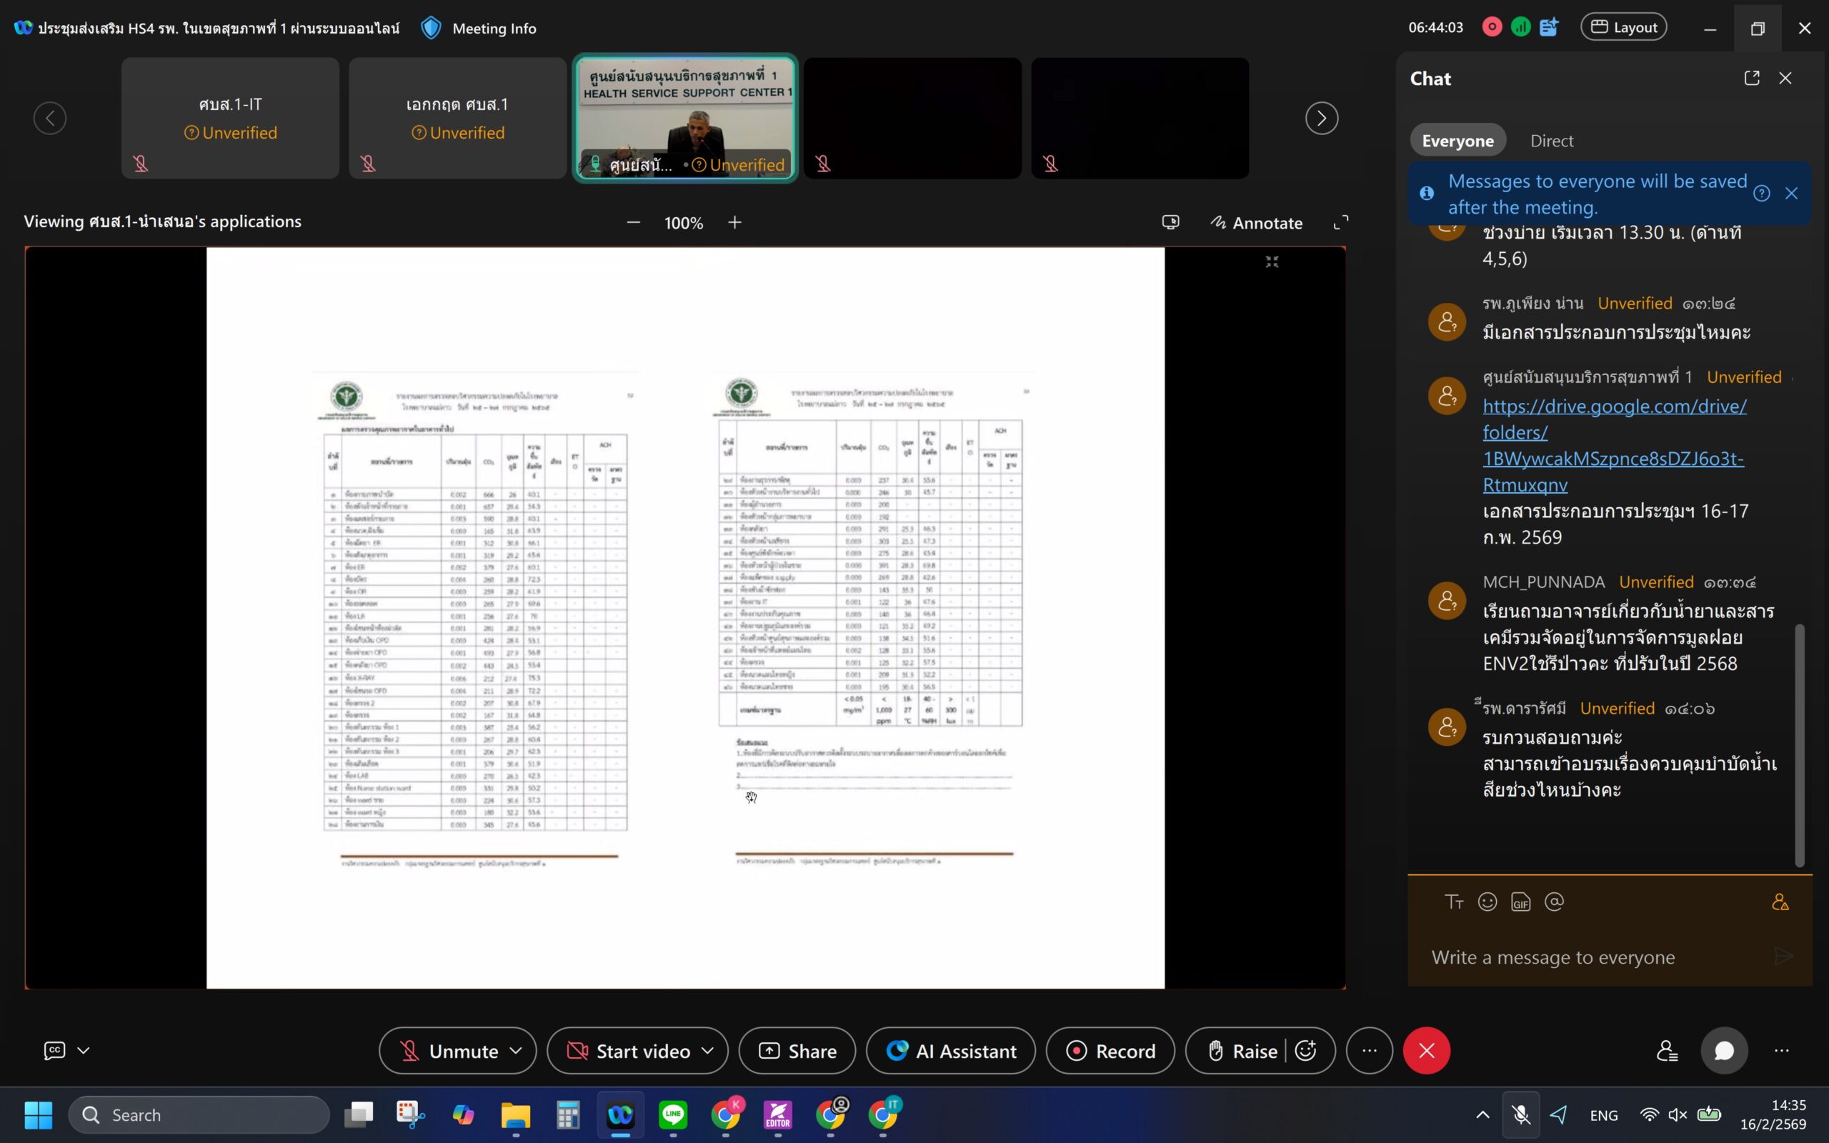Click รพ.ภูเพียง น่าน sender avatar

pos(1447,322)
